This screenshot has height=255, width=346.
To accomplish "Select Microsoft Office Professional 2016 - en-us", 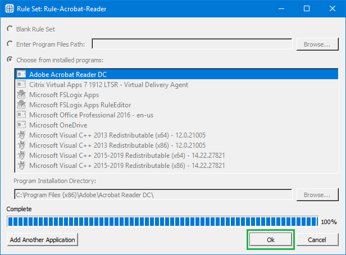I will coord(177,115).
